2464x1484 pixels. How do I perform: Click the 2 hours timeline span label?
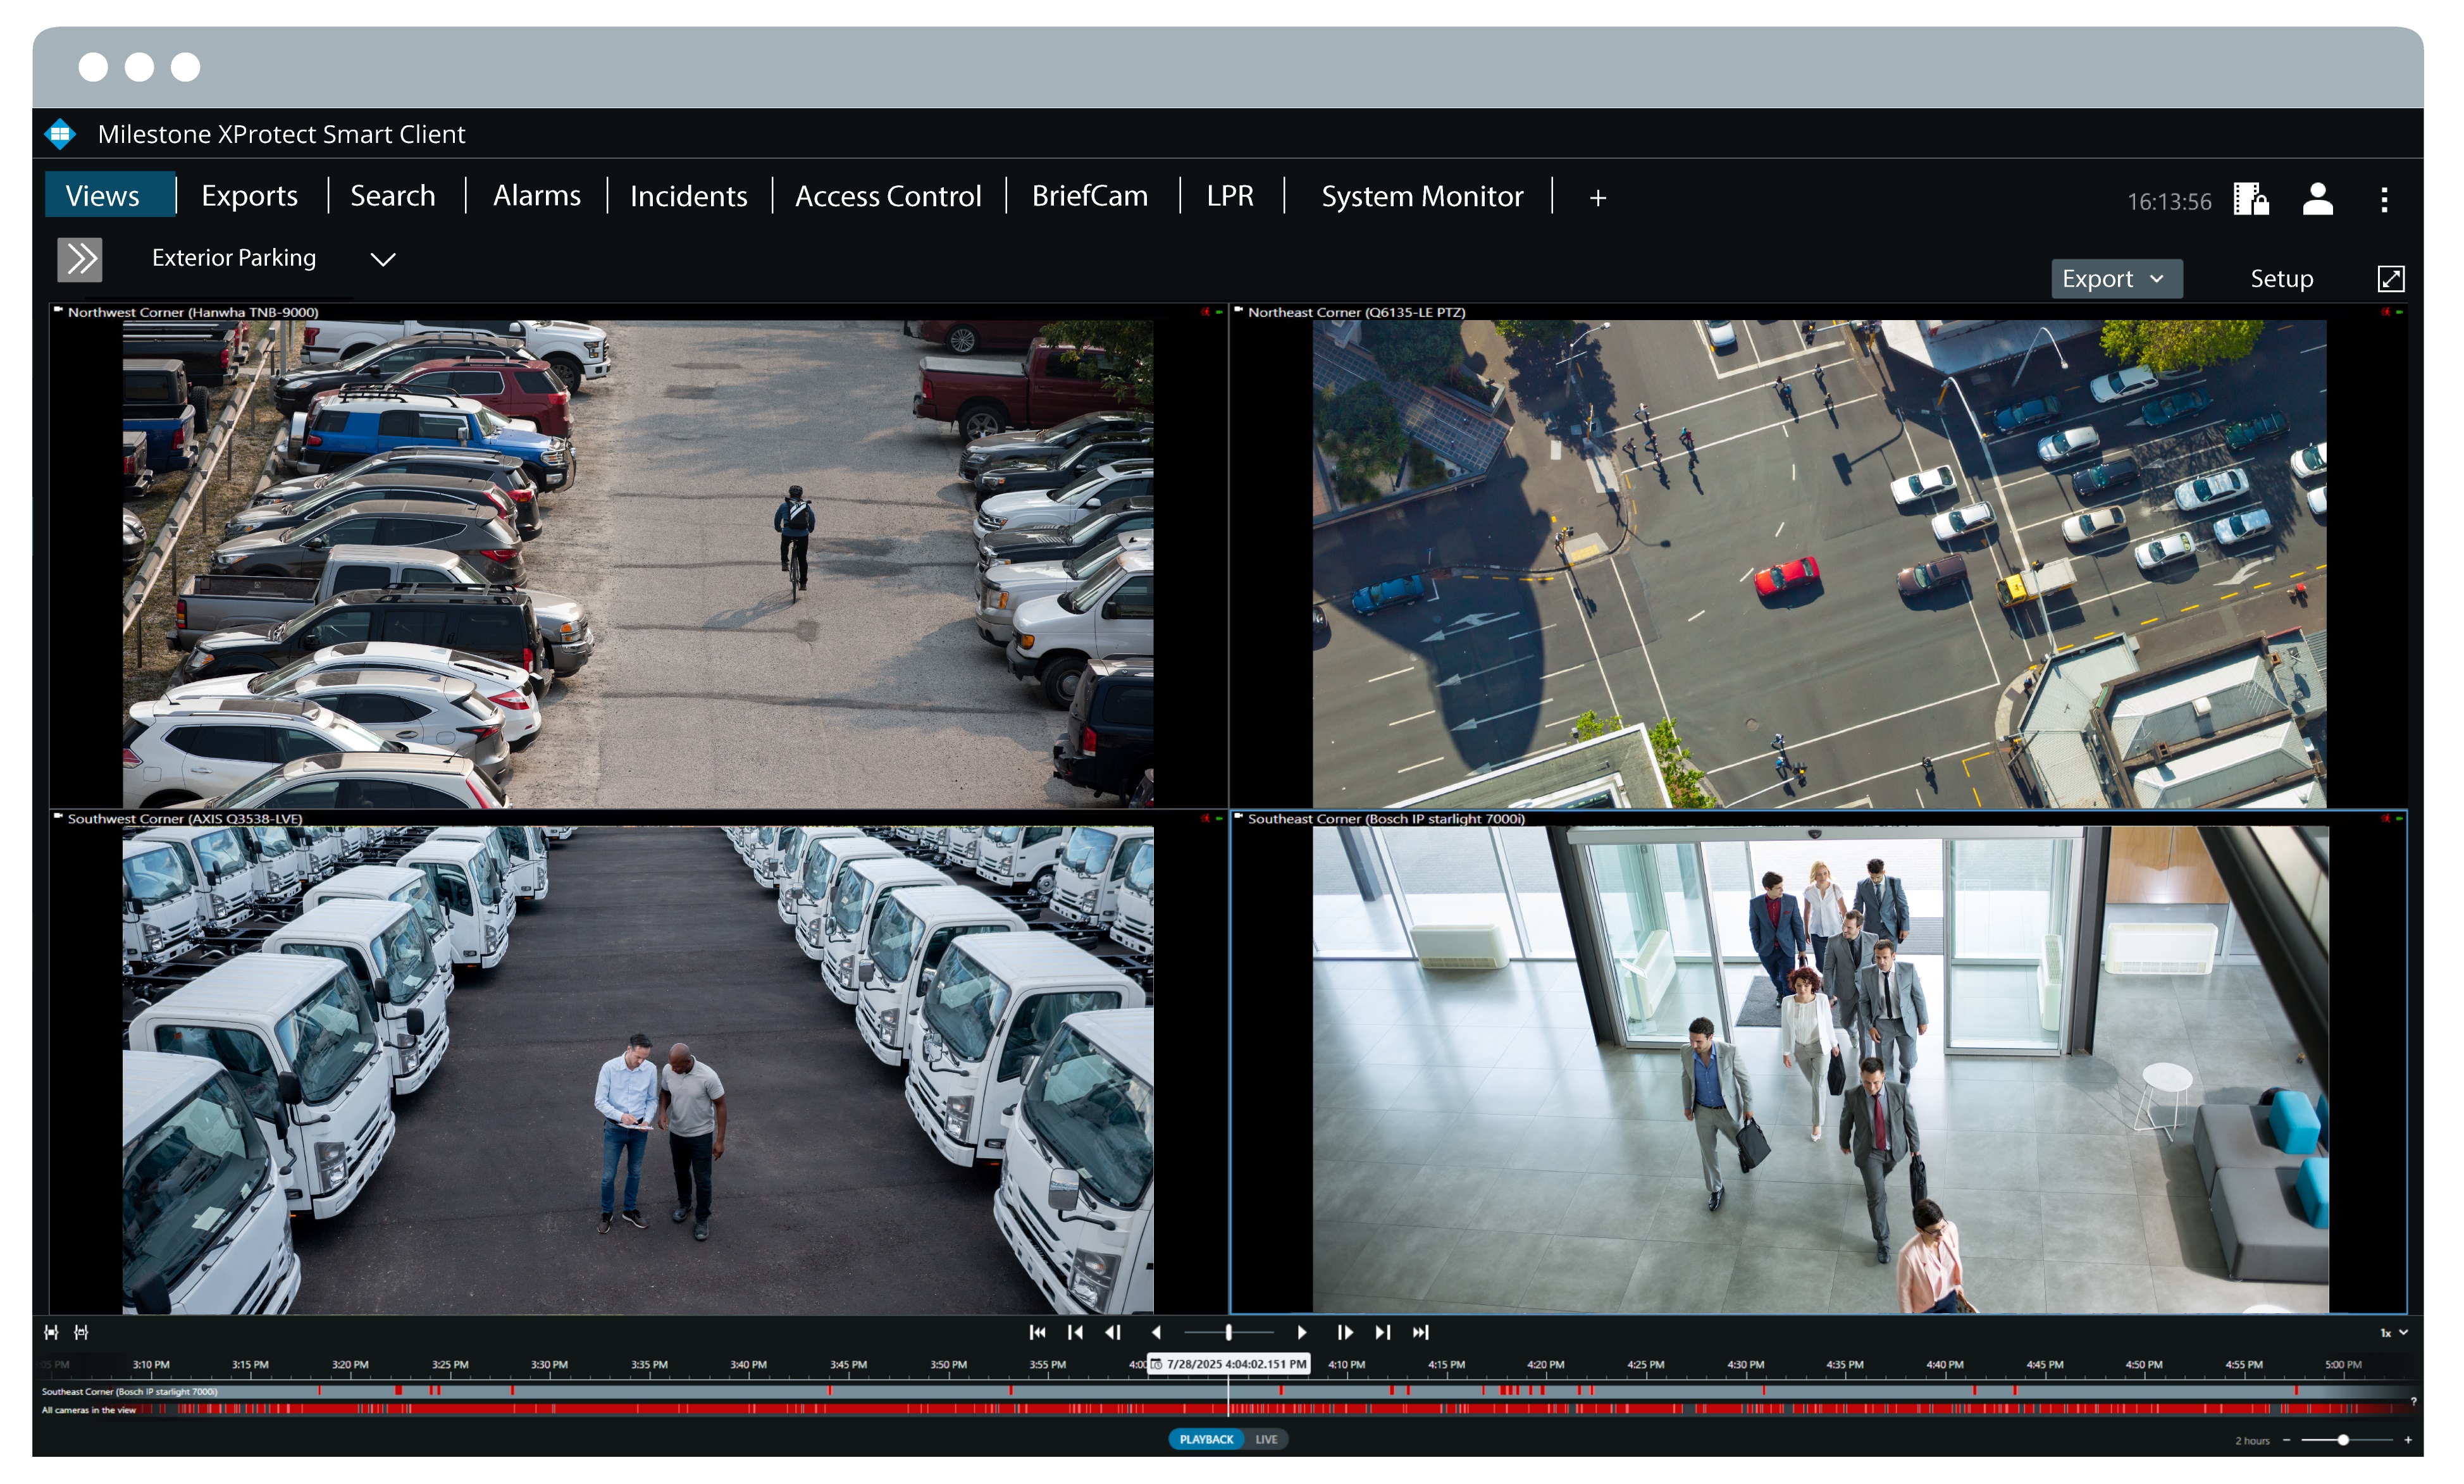[2252, 1441]
